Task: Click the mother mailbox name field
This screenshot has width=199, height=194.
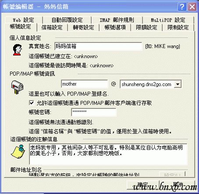Action: click(x=85, y=84)
